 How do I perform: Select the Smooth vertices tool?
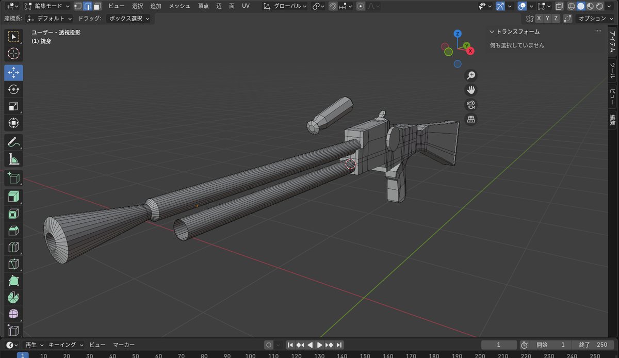coord(13,315)
